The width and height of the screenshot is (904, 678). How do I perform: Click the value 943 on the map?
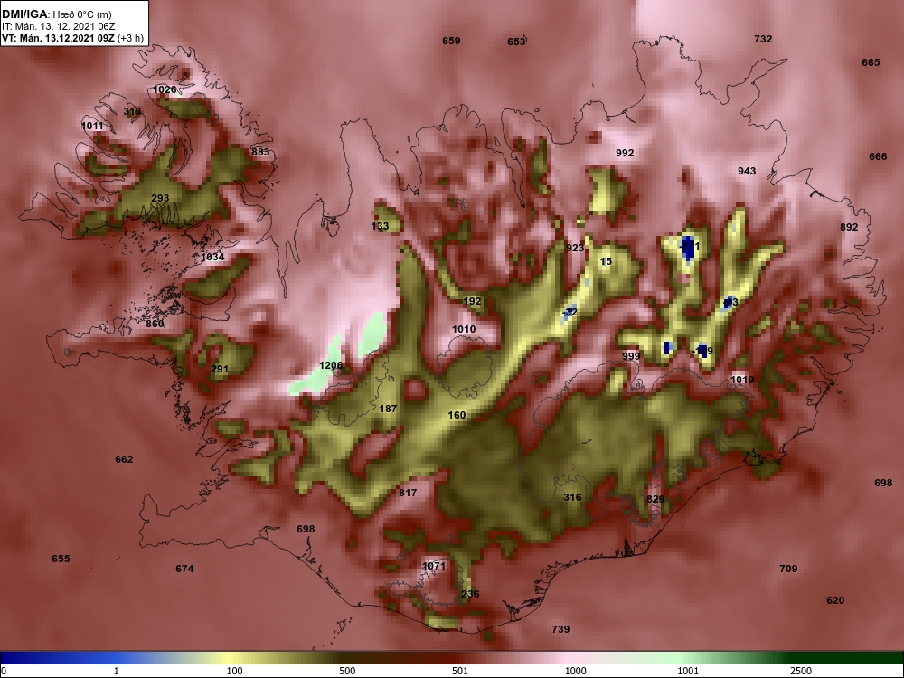[x=747, y=171]
